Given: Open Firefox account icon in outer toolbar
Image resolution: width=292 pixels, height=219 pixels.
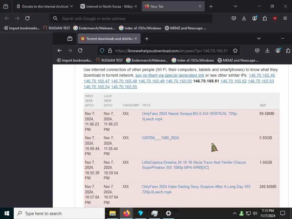Looking at the screenshot, I should 254,18.
